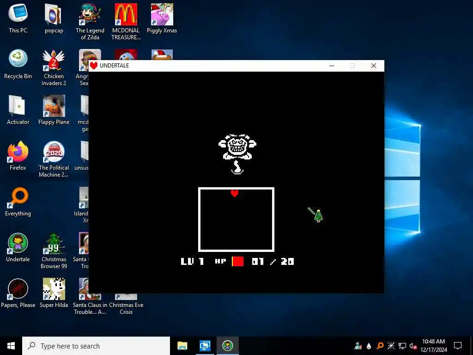
Task: Click the 01 / 20 HP value
Action: 273,262
